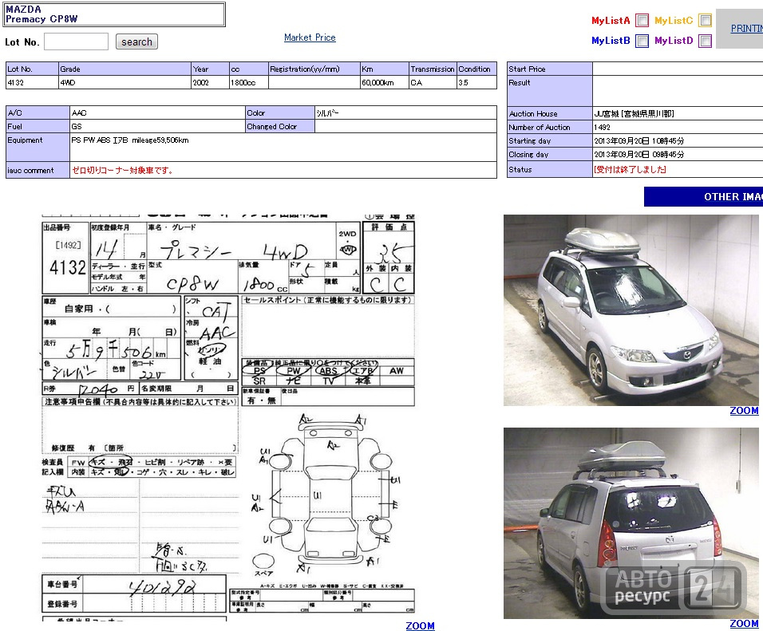This screenshot has width=763, height=631.
Task: Click the red iauc comment text
Action: tap(123, 170)
